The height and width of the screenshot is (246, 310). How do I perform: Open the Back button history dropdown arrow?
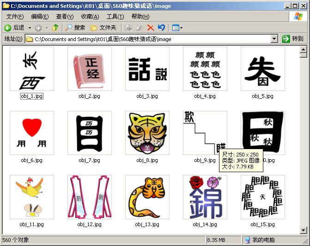29,28
